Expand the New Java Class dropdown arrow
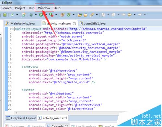Image resolution: width=162 pixels, height=127 pixels. 74,15
